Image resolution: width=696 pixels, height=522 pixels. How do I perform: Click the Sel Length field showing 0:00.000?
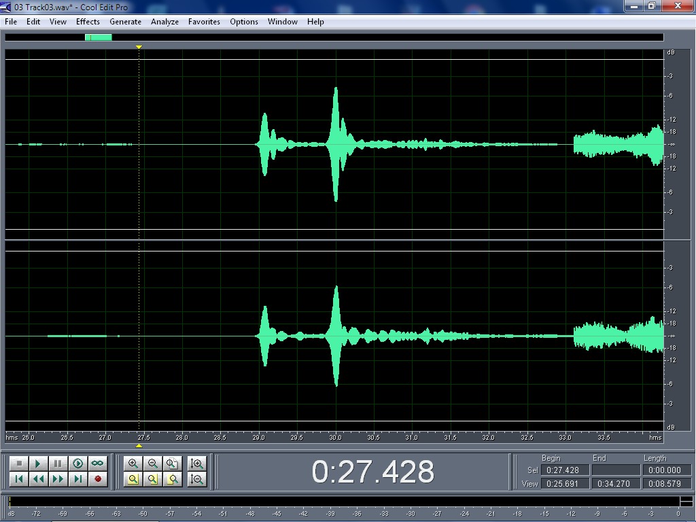667,470
